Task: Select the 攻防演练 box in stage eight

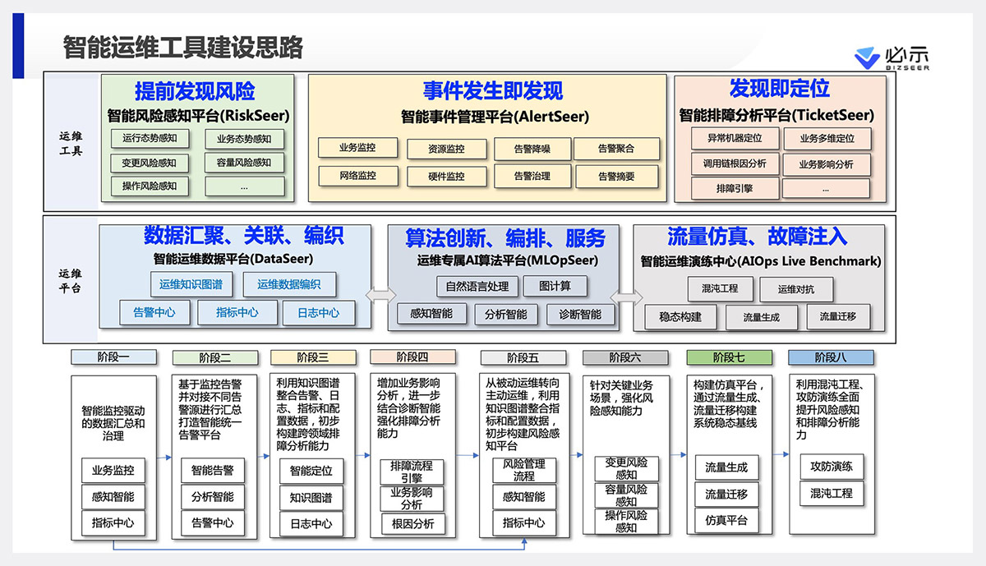Action: (831, 467)
